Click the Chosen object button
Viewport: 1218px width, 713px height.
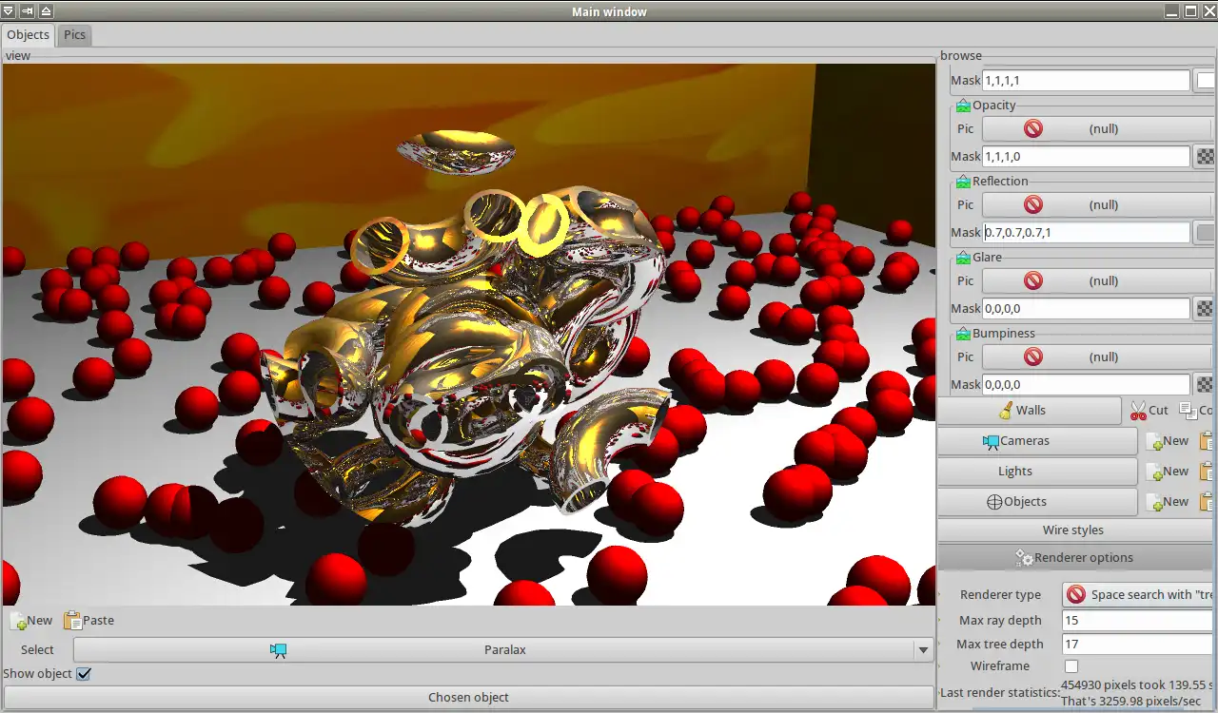point(468,698)
